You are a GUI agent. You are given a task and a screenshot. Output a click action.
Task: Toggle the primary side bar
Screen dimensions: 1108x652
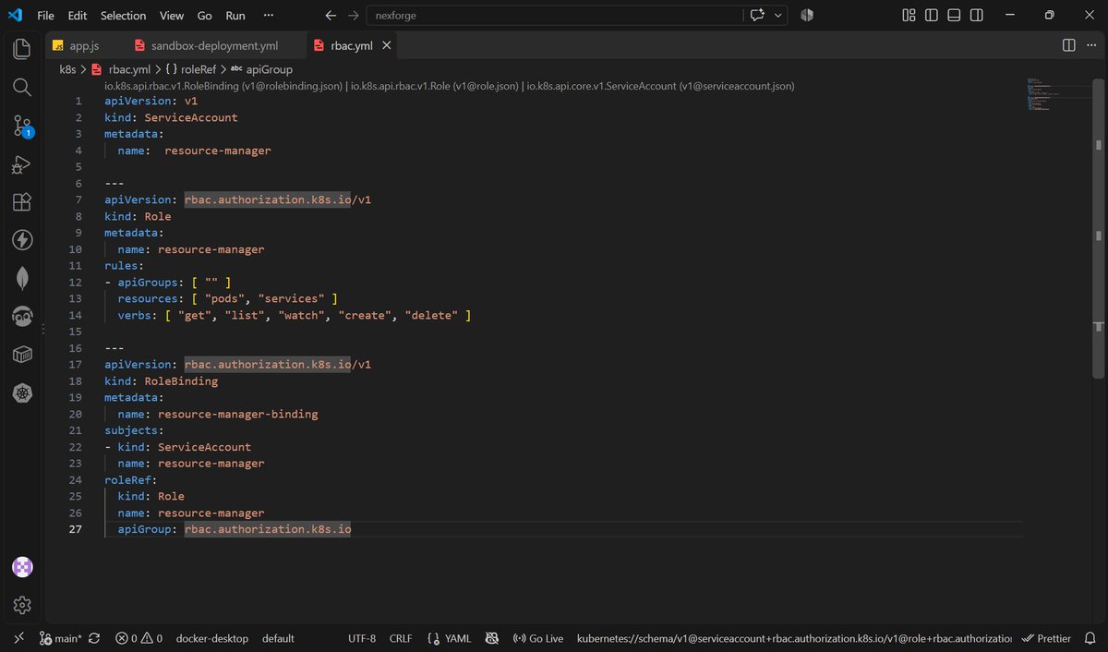point(932,16)
